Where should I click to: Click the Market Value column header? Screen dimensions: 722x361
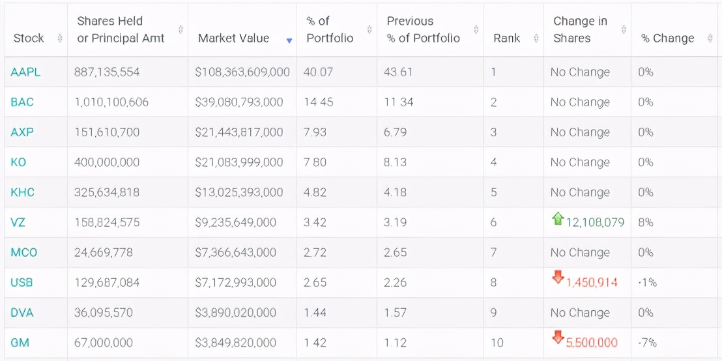tap(233, 38)
